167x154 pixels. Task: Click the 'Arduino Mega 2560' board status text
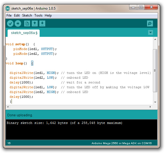(x=122, y=143)
